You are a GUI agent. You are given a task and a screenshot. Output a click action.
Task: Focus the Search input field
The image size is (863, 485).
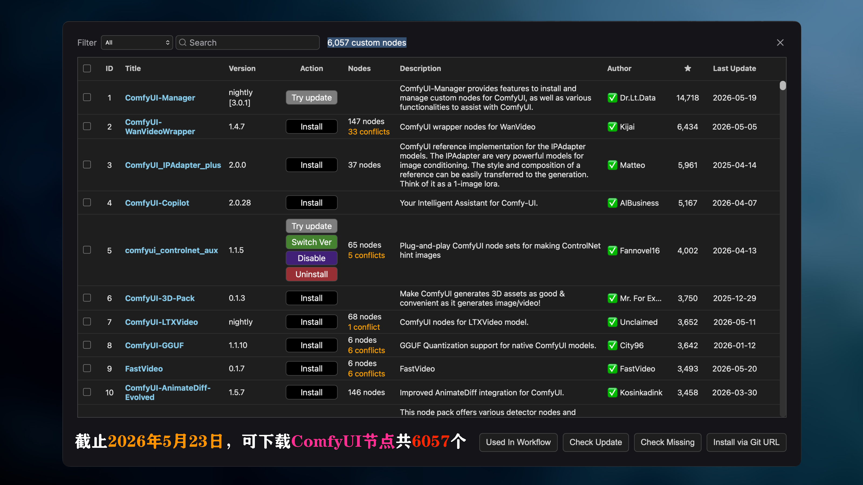(x=248, y=43)
